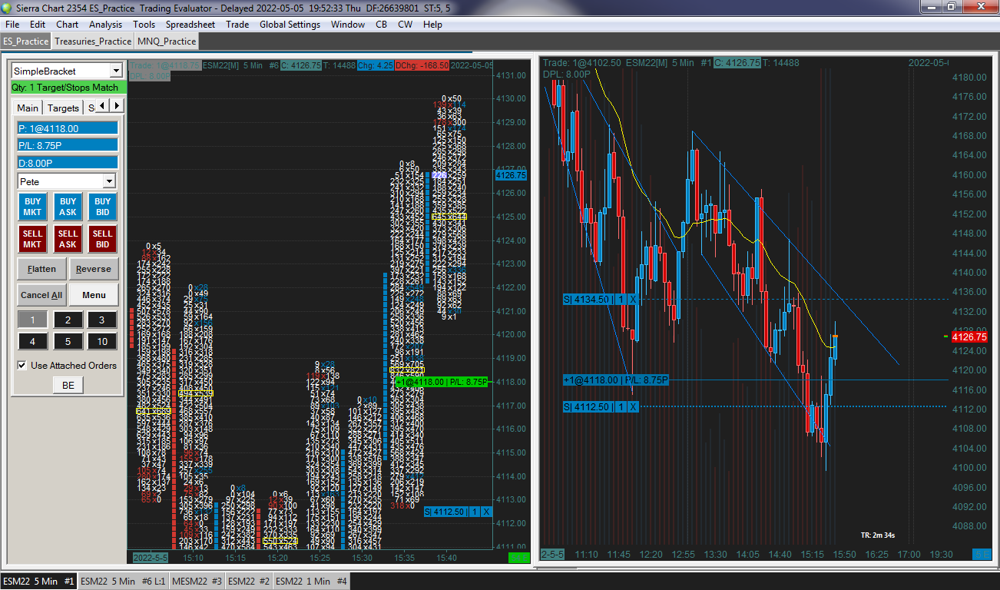This screenshot has height=590, width=1000.
Task: Switch to ESM22 1 Min #4 chart tab
Action: pos(312,582)
